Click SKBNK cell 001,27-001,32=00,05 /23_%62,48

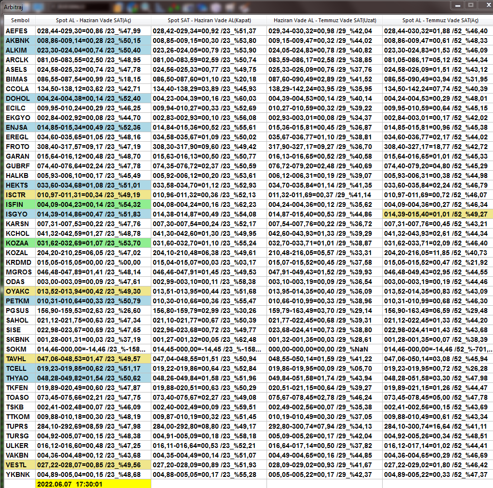point(209,339)
